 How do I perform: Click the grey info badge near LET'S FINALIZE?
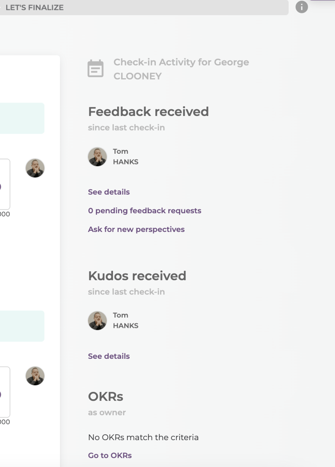pyautogui.click(x=301, y=7)
